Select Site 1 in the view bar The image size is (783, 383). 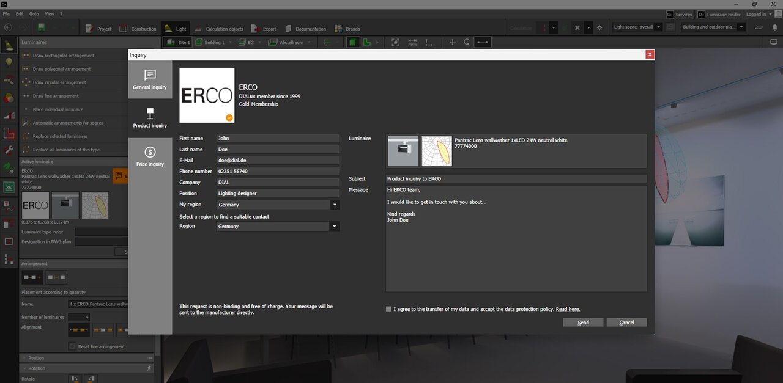[178, 43]
